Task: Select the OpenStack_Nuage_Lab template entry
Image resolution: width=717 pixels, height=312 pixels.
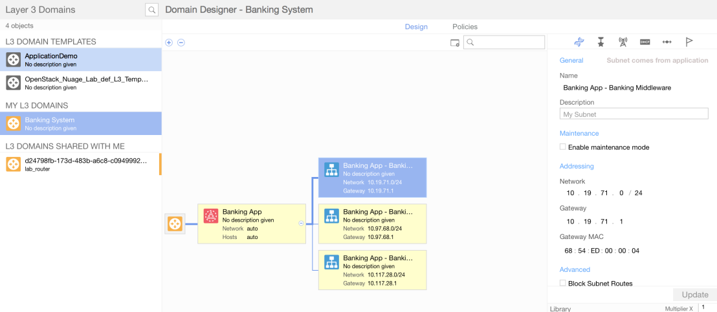Action: (x=81, y=82)
